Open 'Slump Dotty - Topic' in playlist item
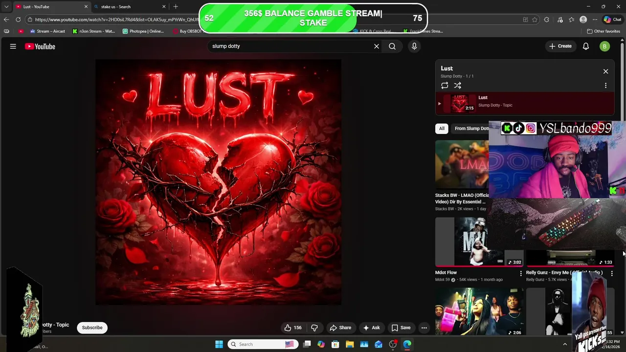 (x=495, y=105)
